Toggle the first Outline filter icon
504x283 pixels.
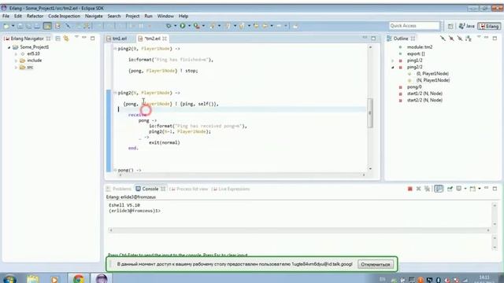point(443,39)
